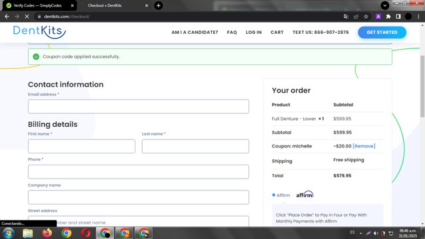Click the GET STARTED button
Viewport: 425px width, 239px height.
(382, 33)
